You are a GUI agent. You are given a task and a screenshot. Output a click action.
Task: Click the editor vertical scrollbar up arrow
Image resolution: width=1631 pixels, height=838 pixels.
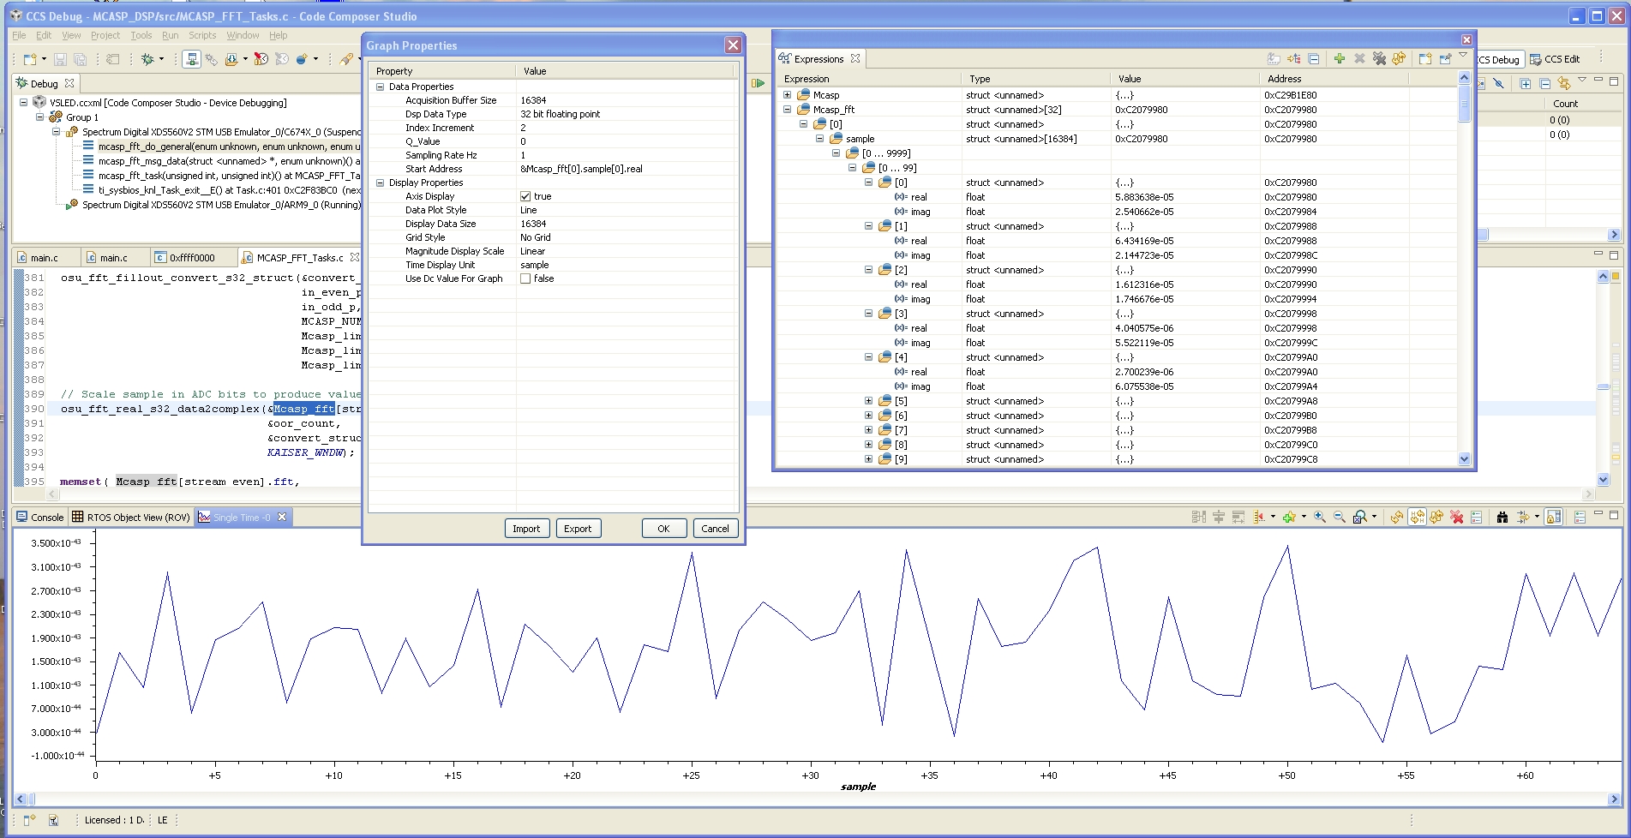coord(1603,277)
